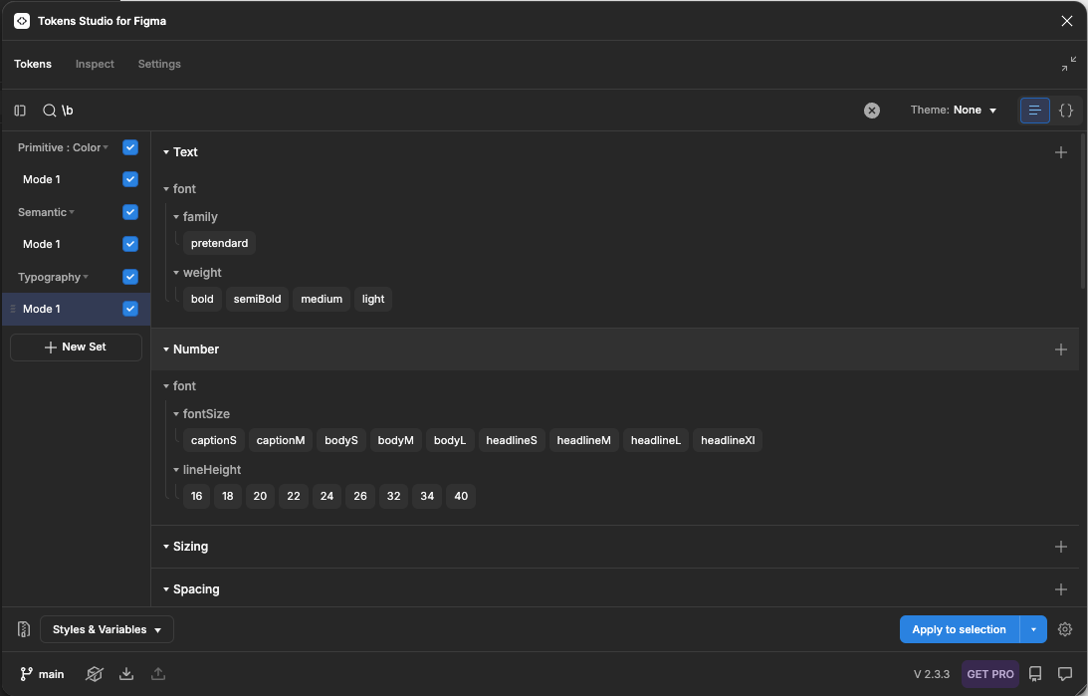Switch to the JSON view braces icon
This screenshot has height=696, width=1088.
pyautogui.click(x=1066, y=111)
